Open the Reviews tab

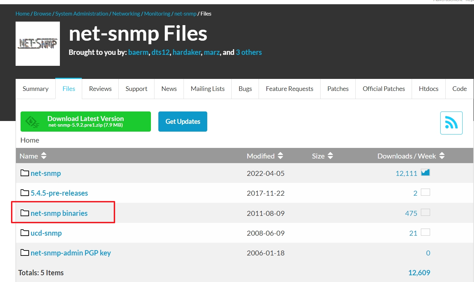tap(100, 89)
